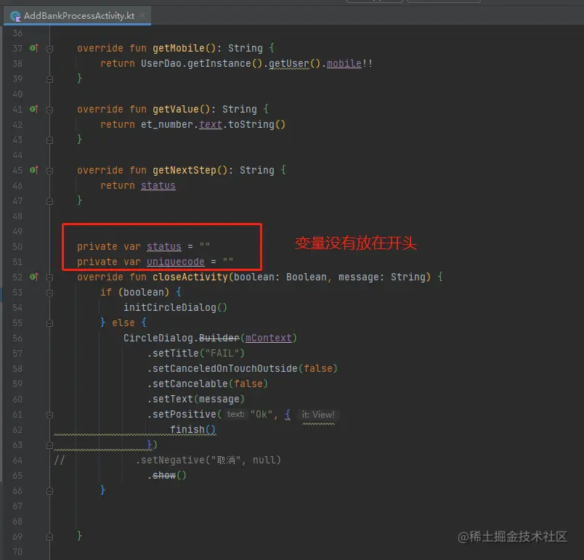Click toString() on line 42
Image resolution: width=584 pixels, height=560 pixels.
(x=256, y=124)
